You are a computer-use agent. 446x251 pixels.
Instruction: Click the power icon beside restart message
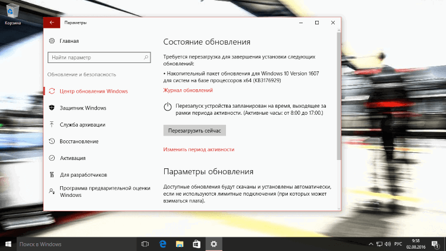(x=168, y=106)
